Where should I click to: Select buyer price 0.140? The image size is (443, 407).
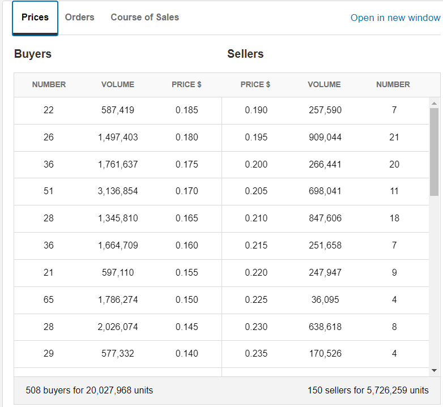tap(187, 353)
